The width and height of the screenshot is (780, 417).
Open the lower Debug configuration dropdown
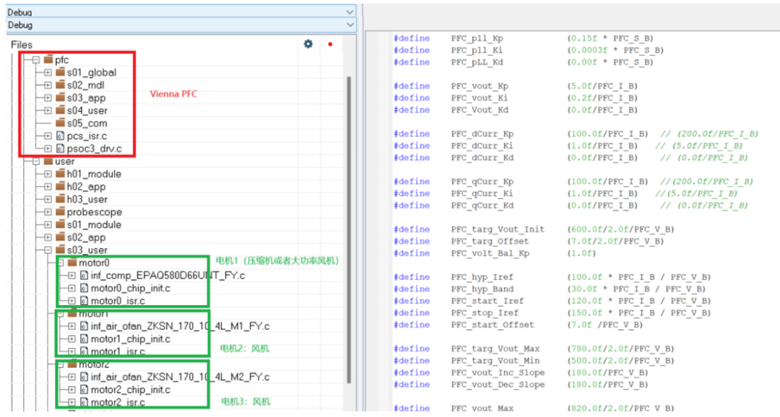tap(181, 25)
